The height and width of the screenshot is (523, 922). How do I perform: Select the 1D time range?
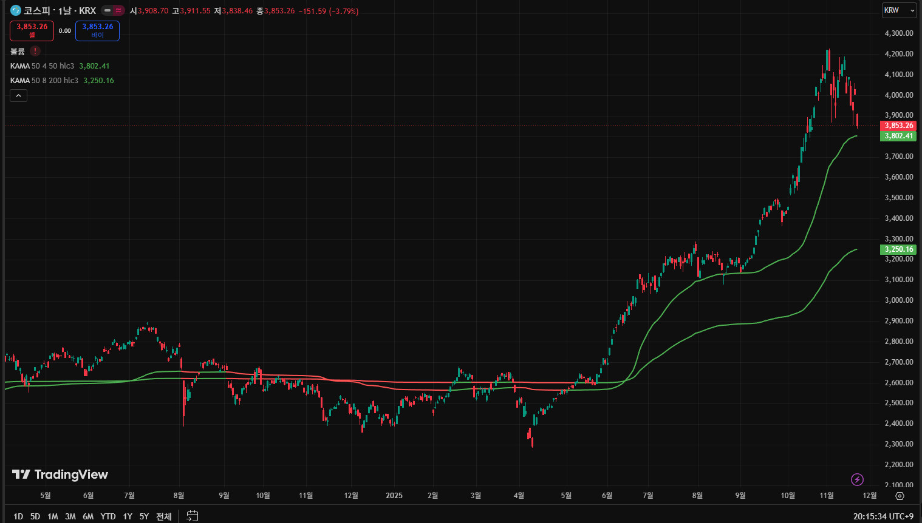18,516
